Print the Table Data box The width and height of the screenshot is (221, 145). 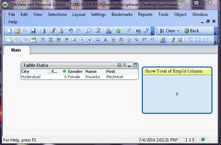[x=119, y=65]
